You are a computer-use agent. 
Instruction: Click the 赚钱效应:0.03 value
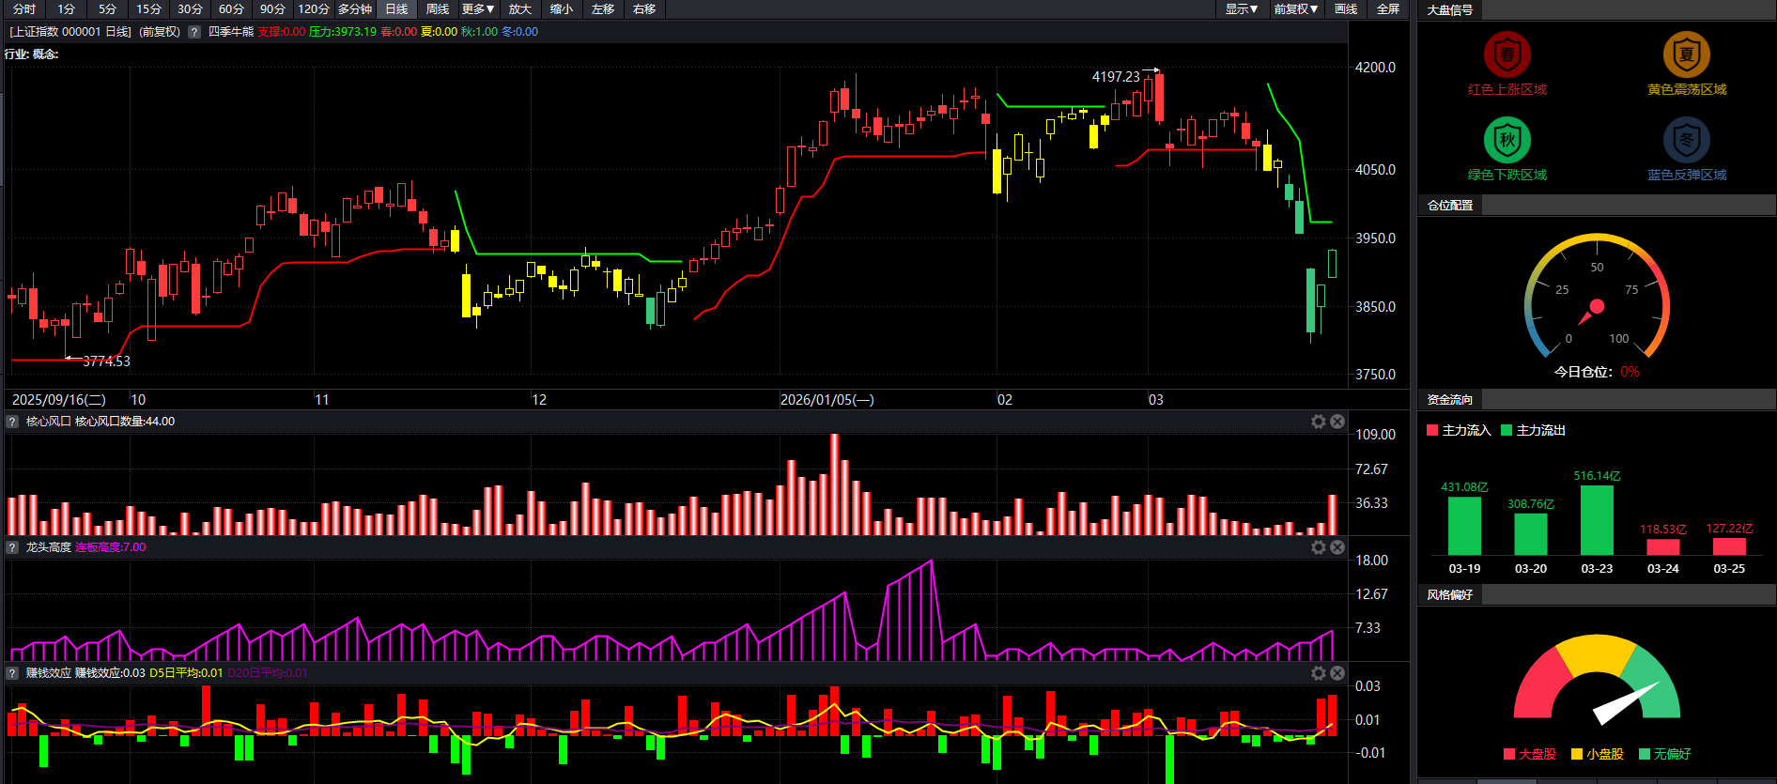pos(111,673)
